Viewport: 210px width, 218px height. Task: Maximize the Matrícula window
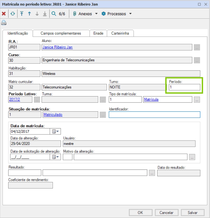tap(199, 4)
